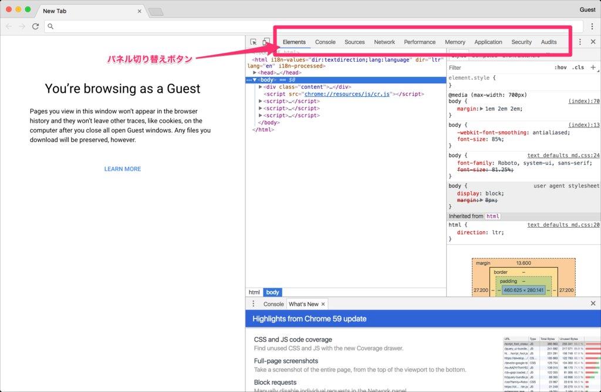Select the closing </body> tag line

269,123
